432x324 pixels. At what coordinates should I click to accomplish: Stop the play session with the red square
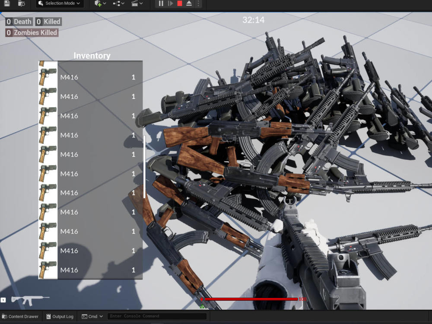180,3
